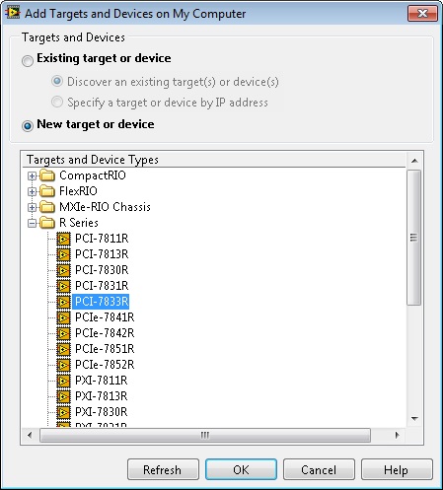The image size is (443, 490).
Task: Select PCIe-7842R in the device list
Action: pyautogui.click(x=105, y=333)
